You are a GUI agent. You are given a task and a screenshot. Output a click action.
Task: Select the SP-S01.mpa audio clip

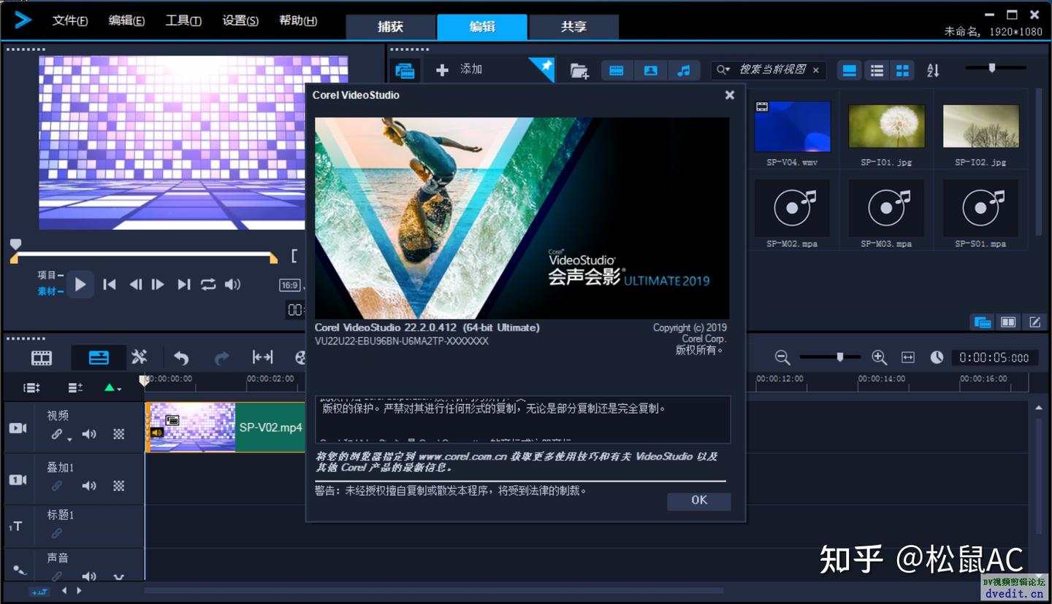(980, 209)
